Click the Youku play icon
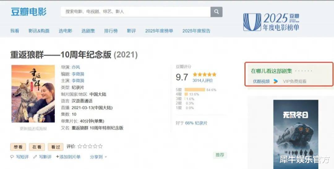 (x=276, y=81)
